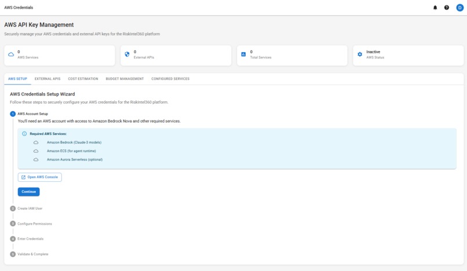This screenshot has width=467, height=271.
Task: Click the External APIs label text
Action: point(144,57)
